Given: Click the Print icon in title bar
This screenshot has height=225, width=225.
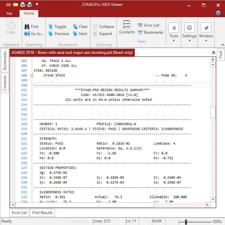Looking at the screenshot, I should pyautogui.click(x=22, y=5).
